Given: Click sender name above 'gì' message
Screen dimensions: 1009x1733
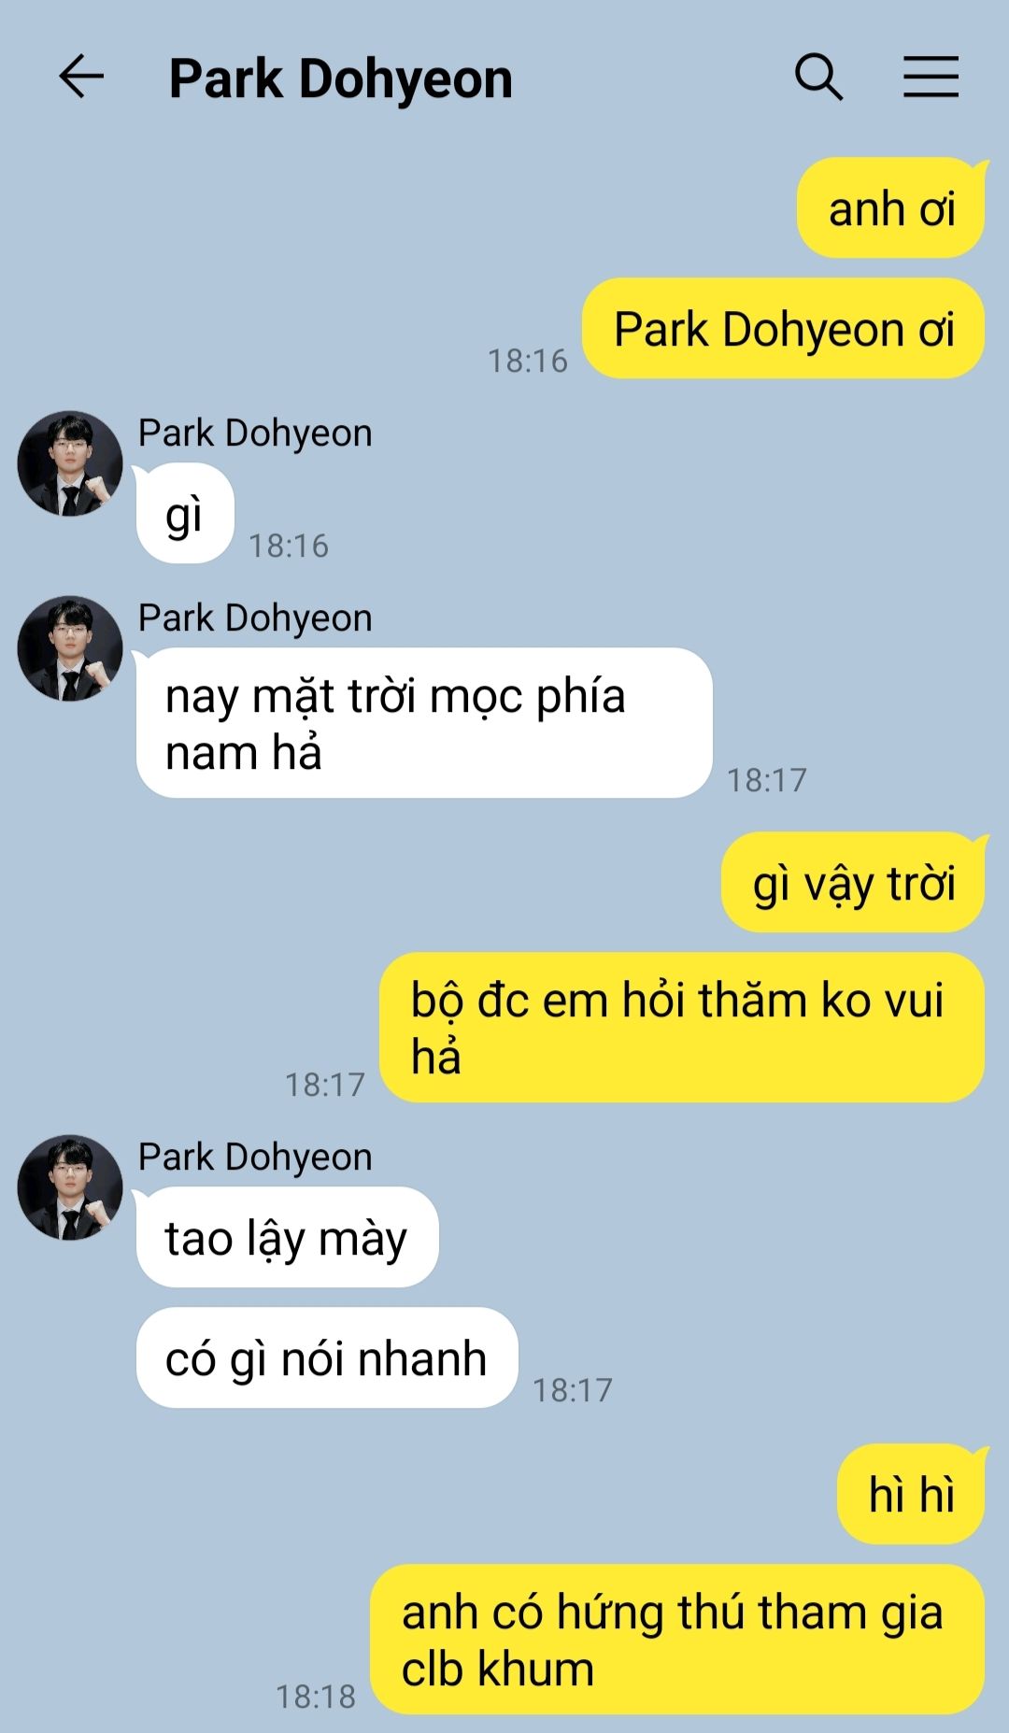Looking at the screenshot, I should pos(255,433).
